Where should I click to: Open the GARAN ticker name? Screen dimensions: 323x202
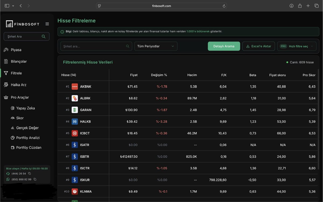click(86, 110)
